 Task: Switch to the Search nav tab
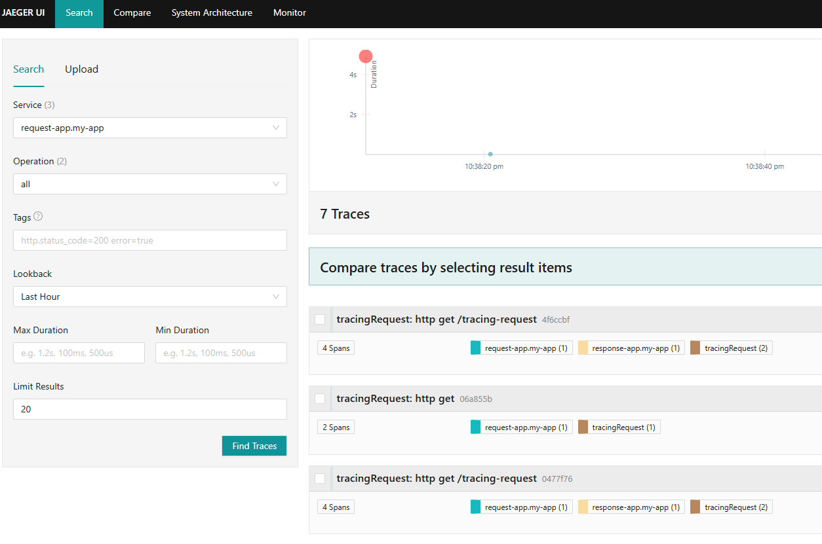click(79, 13)
